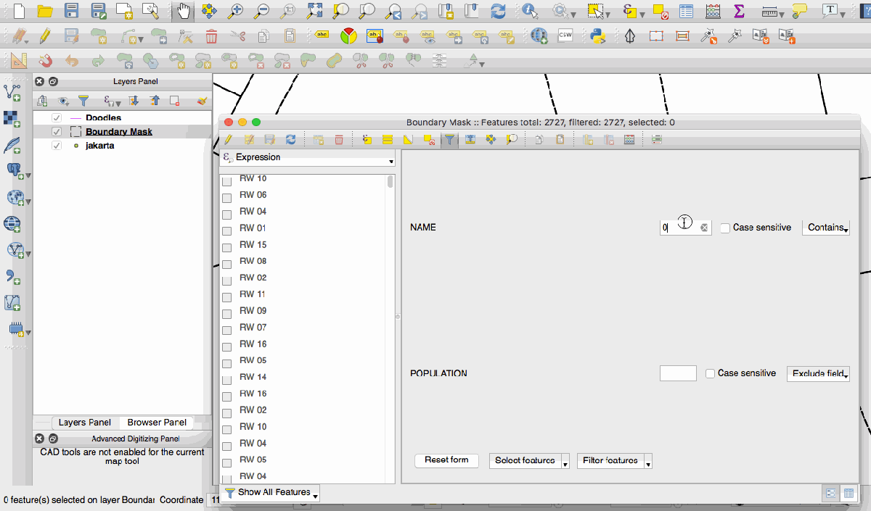Enable Case sensitive for NAME field
The height and width of the screenshot is (511, 871).
pyautogui.click(x=725, y=228)
